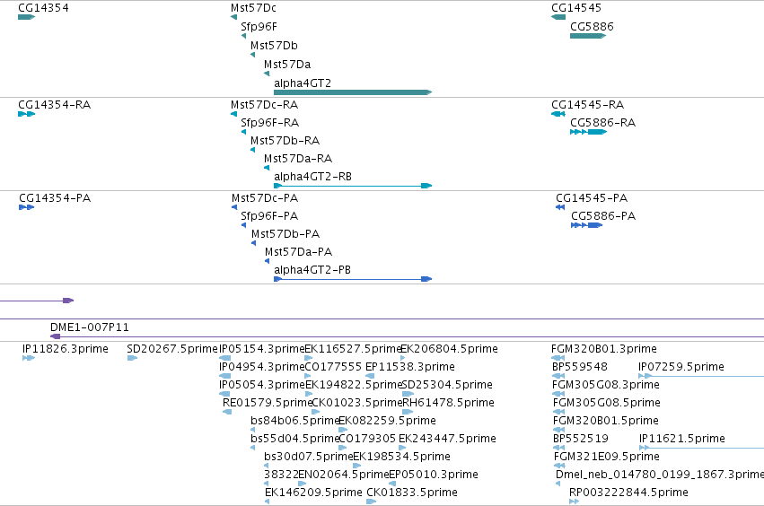Click transcript Mst57Db-RA

click(x=285, y=141)
